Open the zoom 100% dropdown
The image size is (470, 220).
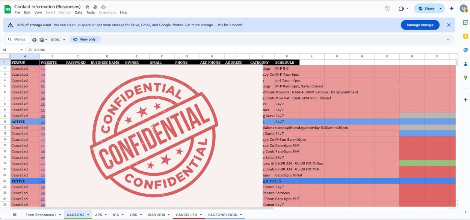tap(58, 39)
